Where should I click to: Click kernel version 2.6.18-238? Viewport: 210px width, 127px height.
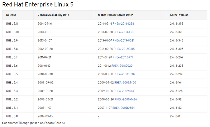[x=176, y=66]
